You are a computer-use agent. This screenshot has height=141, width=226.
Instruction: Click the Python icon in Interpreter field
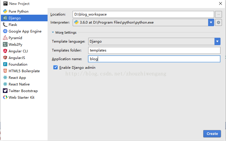pyautogui.click(x=76, y=22)
